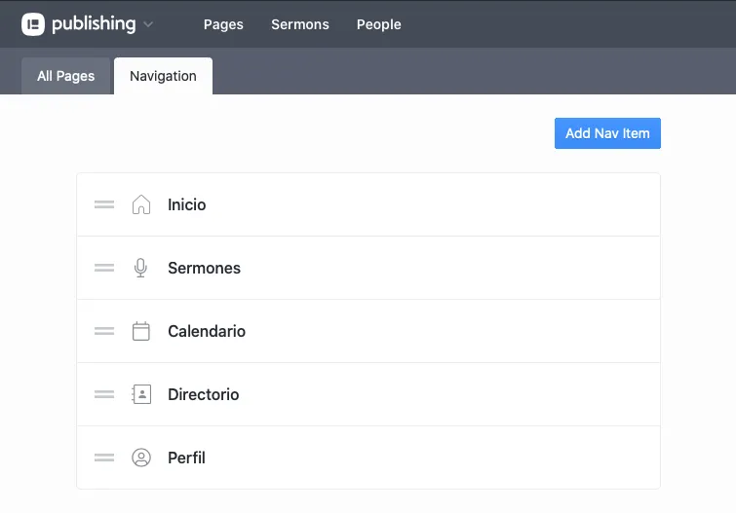Switch to the All Pages tab

tap(65, 76)
